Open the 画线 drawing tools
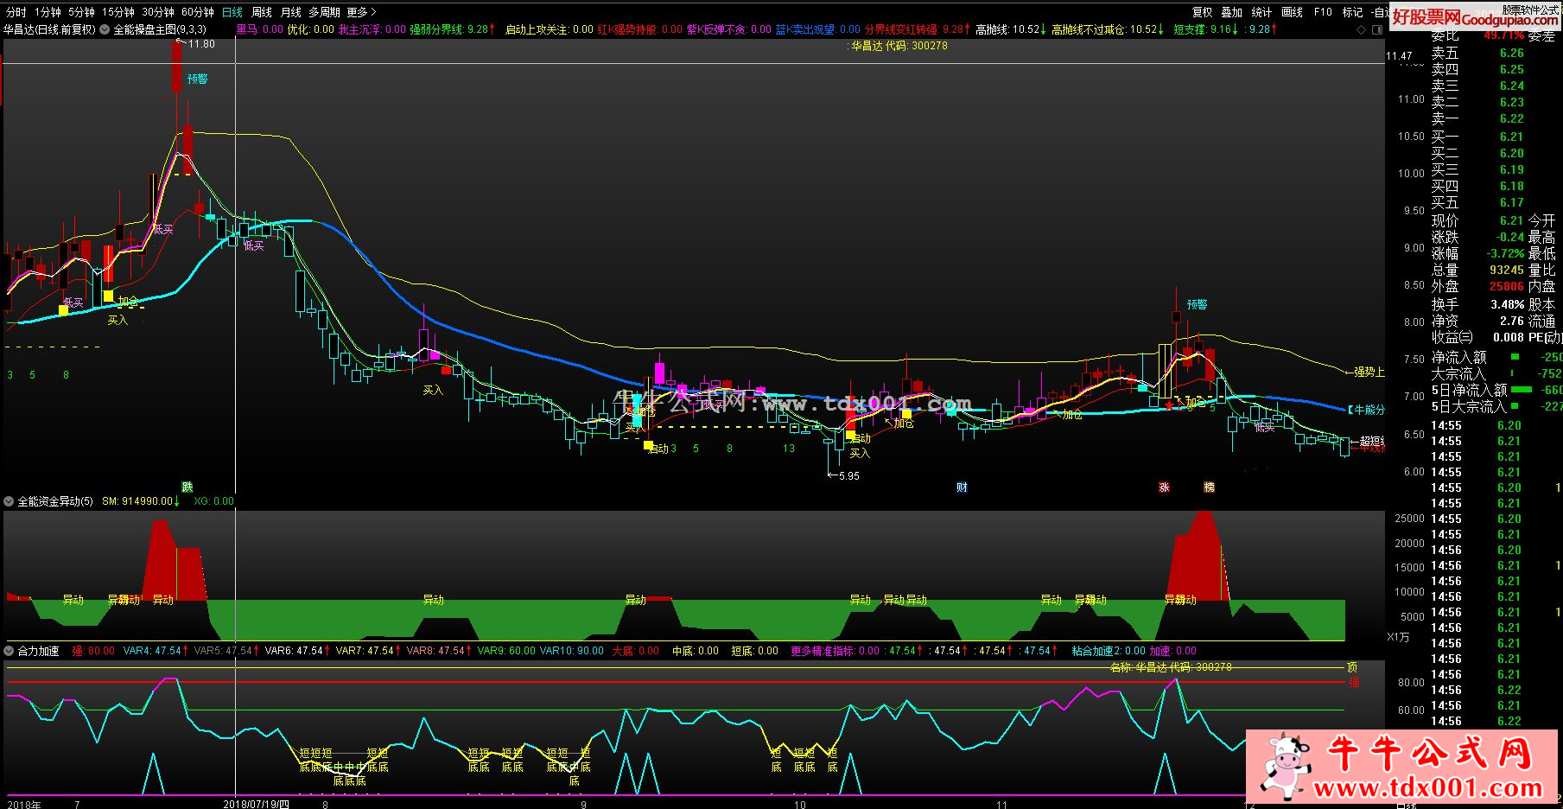The height and width of the screenshot is (809, 1563). point(1292,12)
